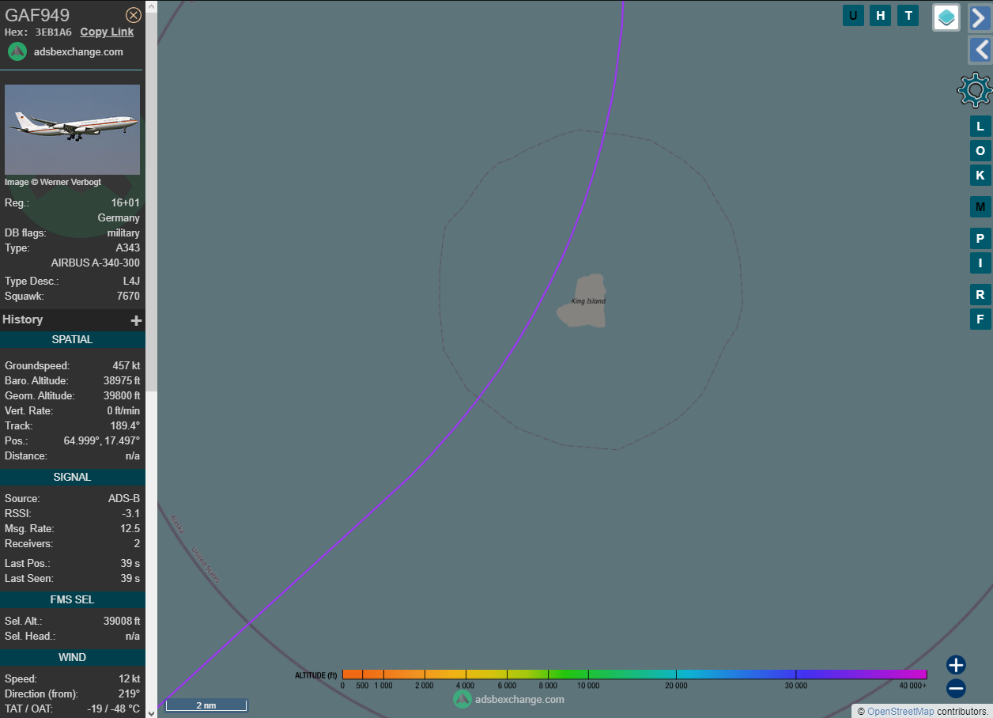Click the baro altitude value 38975 ft
993x718 pixels.
click(x=122, y=381)
